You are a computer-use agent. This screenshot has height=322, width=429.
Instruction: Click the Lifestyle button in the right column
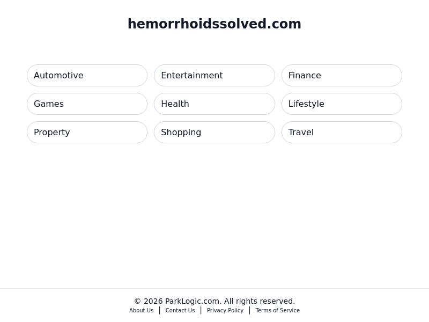pos(342,104)
